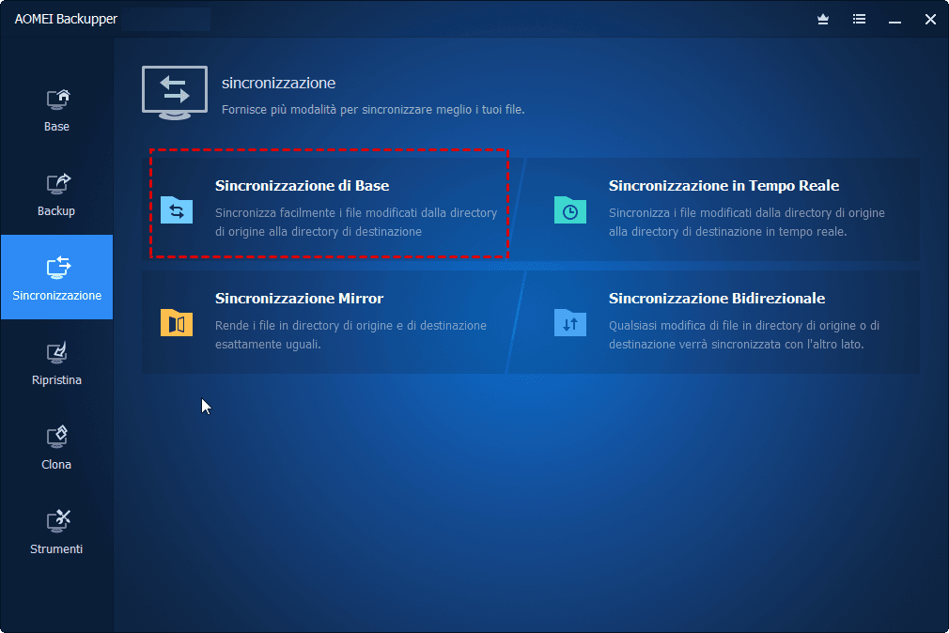Click the blue folder icon of Sincronizzazione di Base

177,210
